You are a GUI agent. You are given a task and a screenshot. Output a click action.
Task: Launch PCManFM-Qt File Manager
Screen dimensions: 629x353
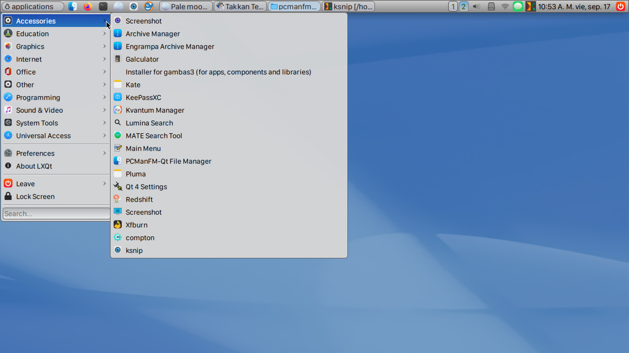[229, 161]
